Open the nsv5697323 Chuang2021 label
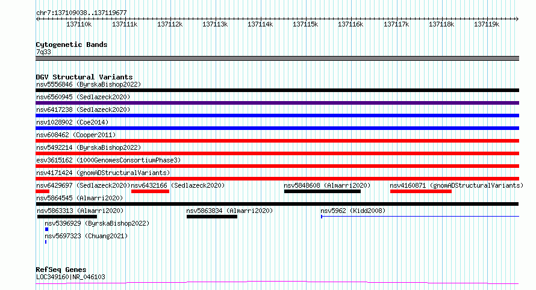This screenshot has height=290, width=536. (x=86, y=236)
